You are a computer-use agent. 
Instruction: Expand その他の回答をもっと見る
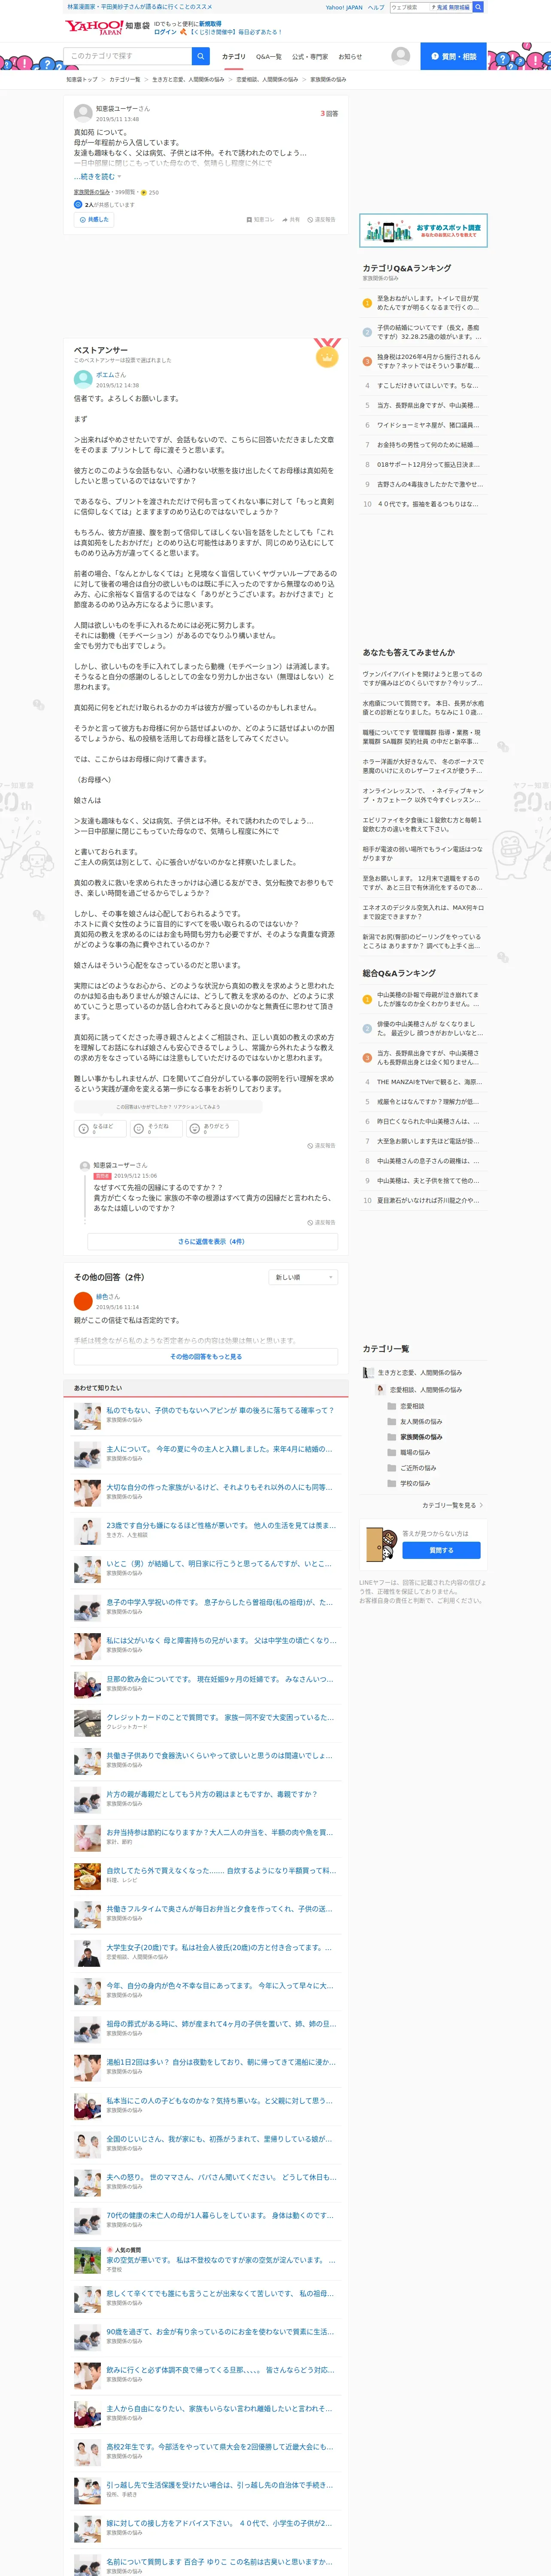[x=206, y=1357]
